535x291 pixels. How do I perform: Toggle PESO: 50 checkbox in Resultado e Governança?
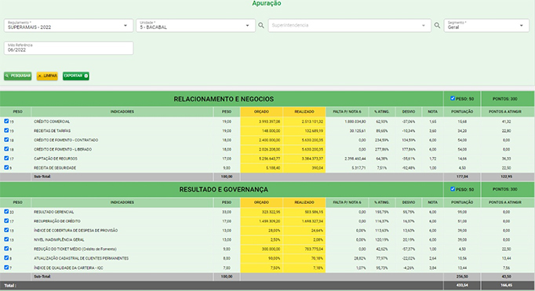tap(453, 189)
